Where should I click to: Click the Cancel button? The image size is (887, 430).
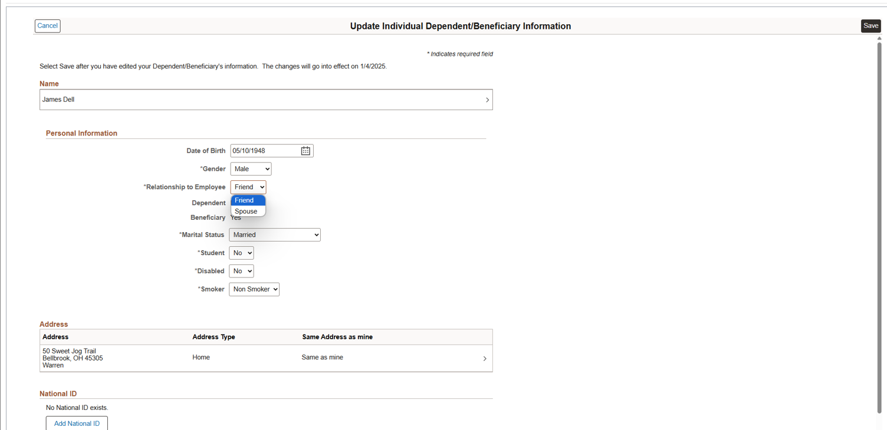point(47,26)
